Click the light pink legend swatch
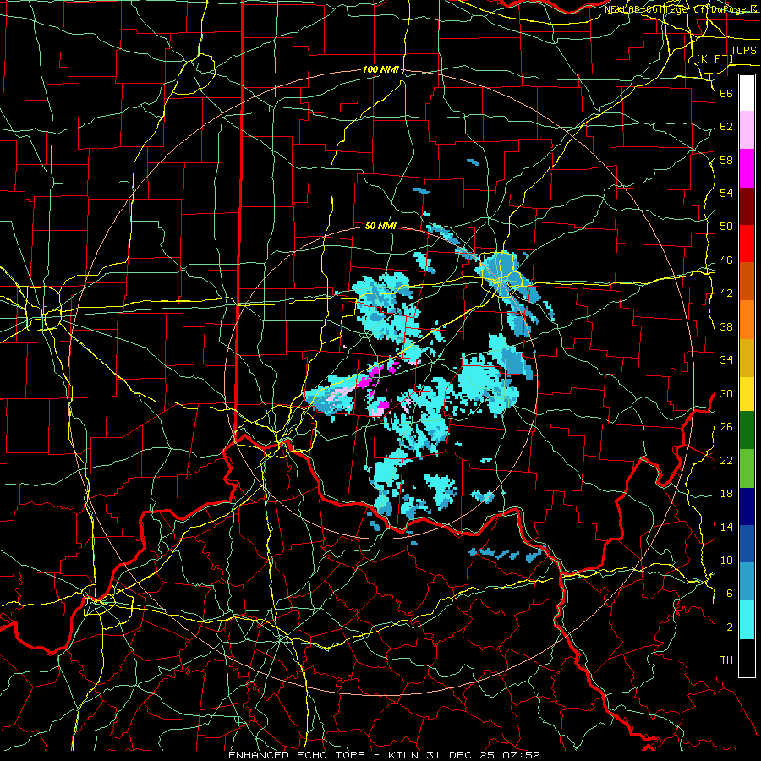 (747, 130)
